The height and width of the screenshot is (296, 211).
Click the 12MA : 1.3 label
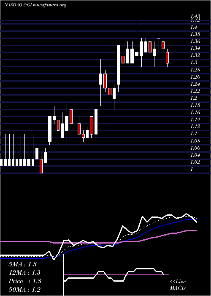point(24,273)
